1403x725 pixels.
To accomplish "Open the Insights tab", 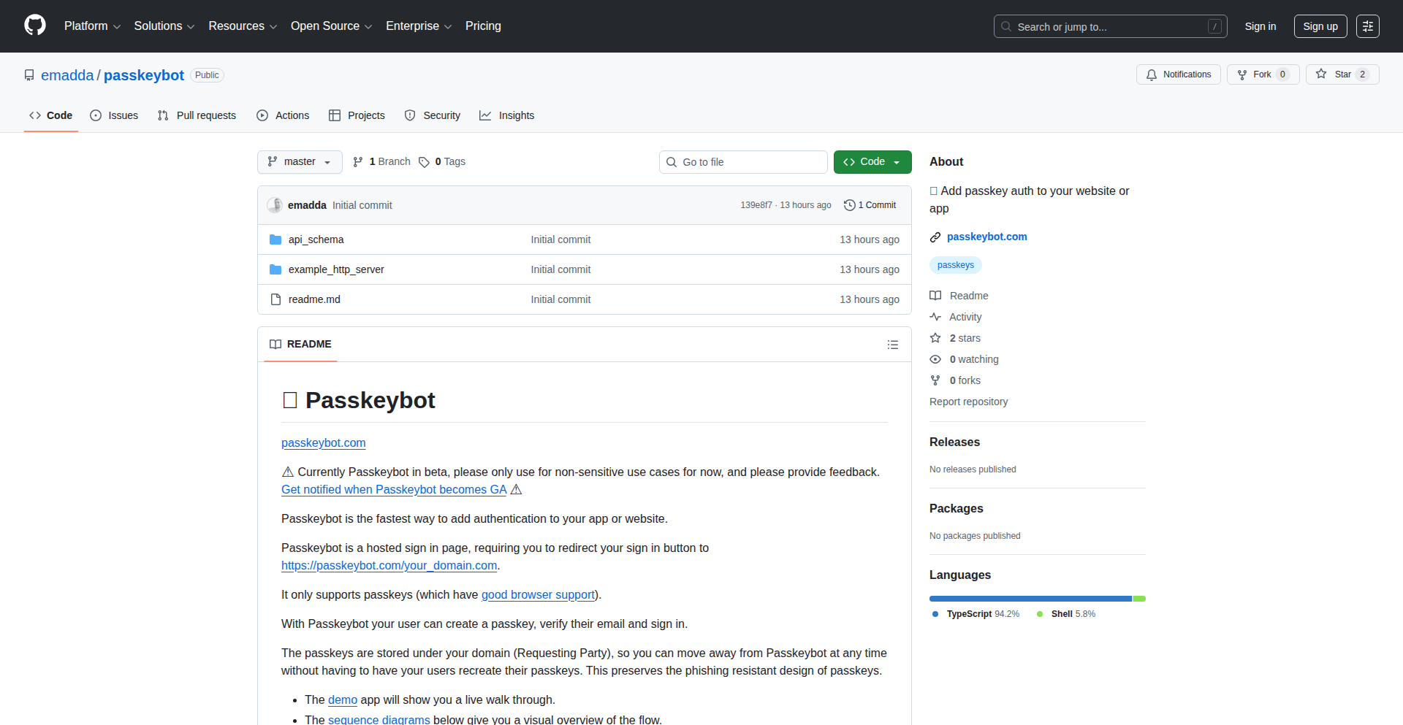I will tap(506, 115).
